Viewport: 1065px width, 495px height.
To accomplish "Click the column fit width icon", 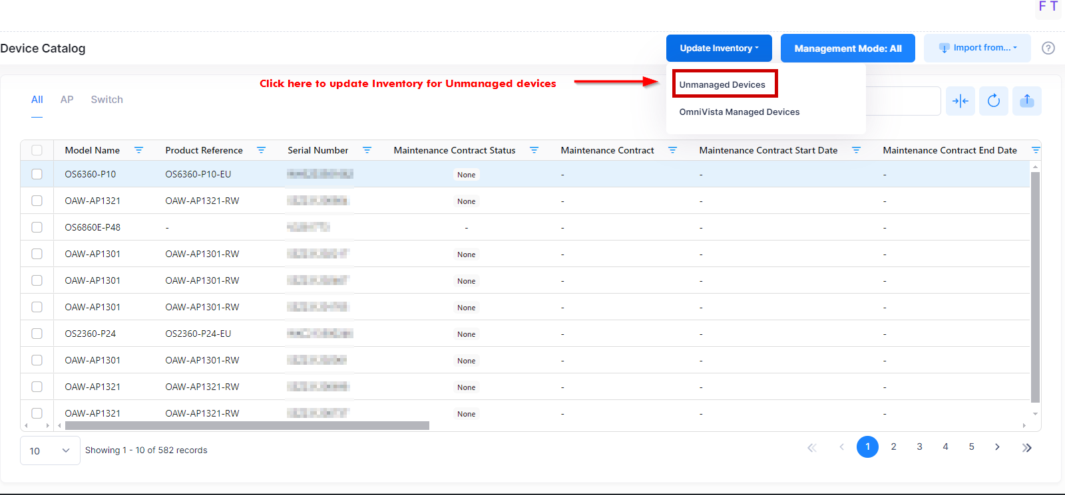I will (960, 101).
